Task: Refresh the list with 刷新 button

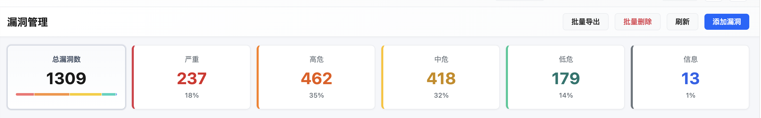Action: (x=682, y=22)
